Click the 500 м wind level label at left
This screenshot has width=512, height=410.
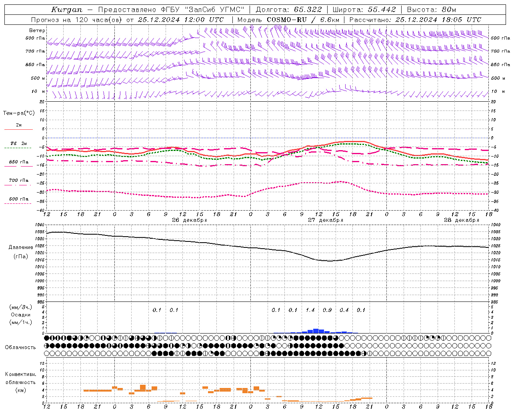38,78
